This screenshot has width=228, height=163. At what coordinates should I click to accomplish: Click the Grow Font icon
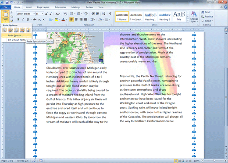pos(46,14)
